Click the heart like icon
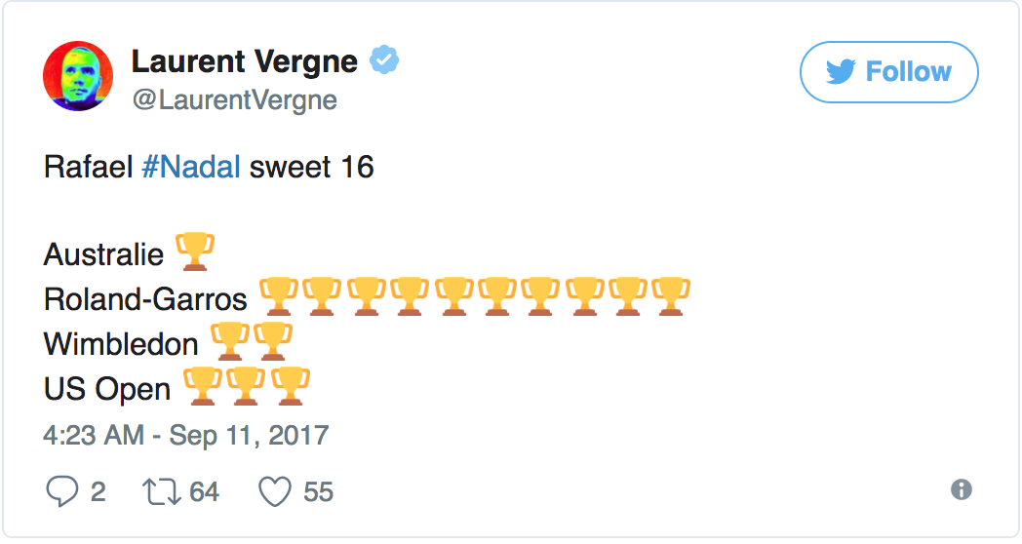The height and width of the screenshot is (544, 1022). [x=275, y=491]
